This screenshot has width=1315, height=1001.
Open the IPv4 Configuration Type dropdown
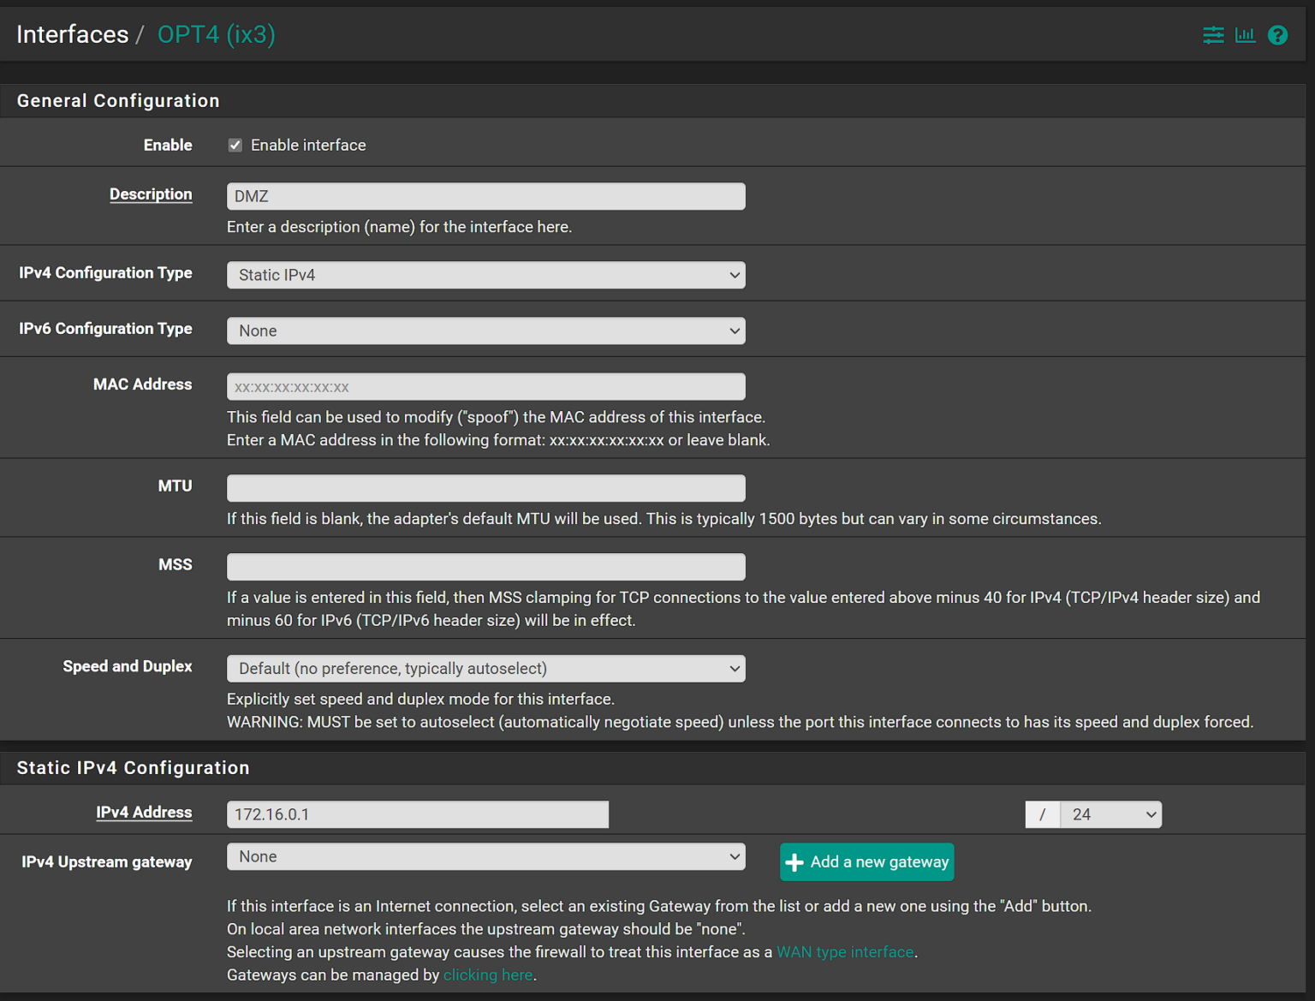pos(485,275)
